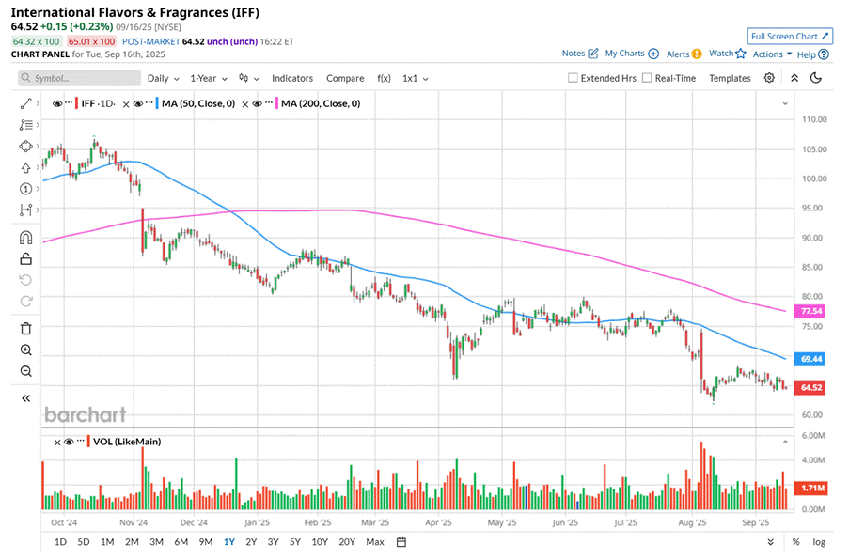Toggle the magnet snap tool
Screen dimensions: 849x559
[25, 238]
